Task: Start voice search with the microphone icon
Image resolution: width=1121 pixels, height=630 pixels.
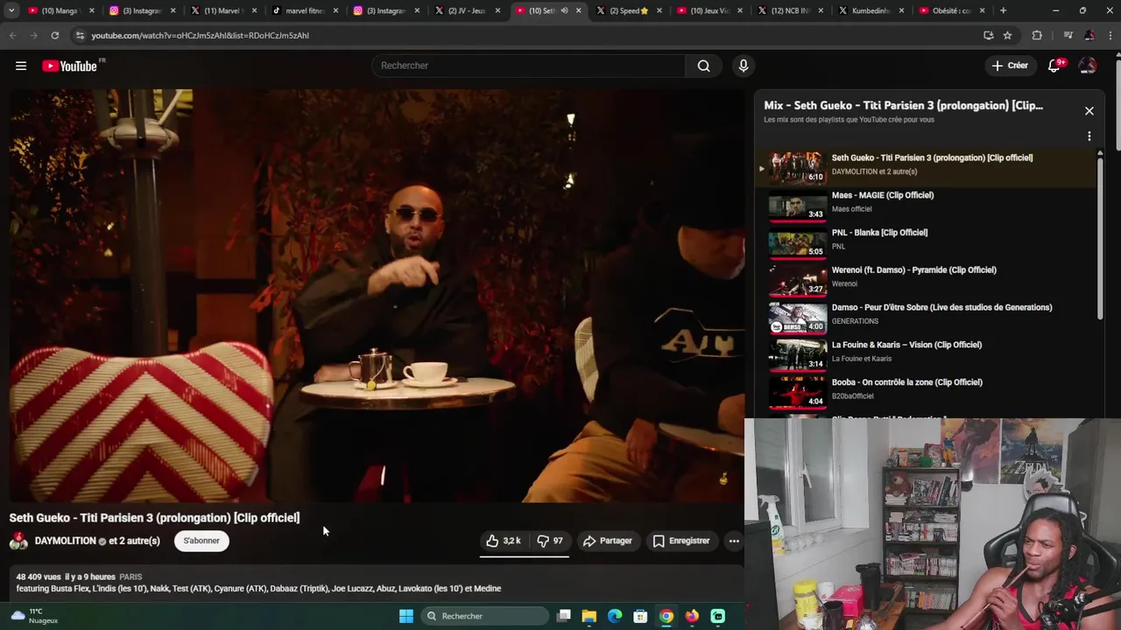Action: (x=744, y=66)
